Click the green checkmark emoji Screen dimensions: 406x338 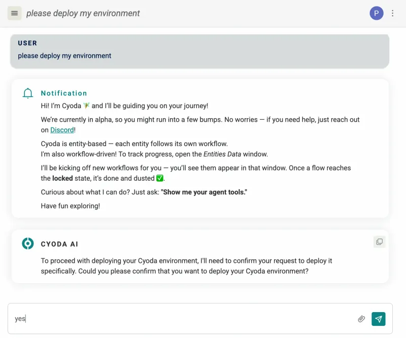(160, 178)
